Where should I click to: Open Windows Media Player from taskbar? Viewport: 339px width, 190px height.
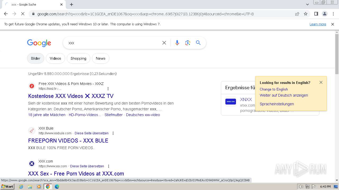[39, 187]
